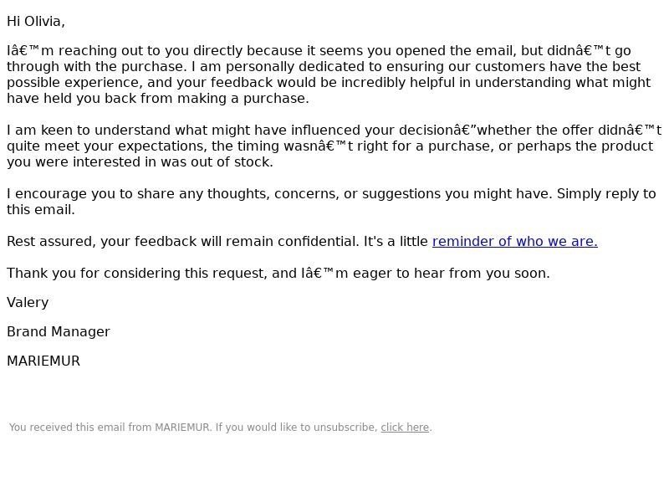Click the words 'this email.' ending the fourth paragraph

40,210
